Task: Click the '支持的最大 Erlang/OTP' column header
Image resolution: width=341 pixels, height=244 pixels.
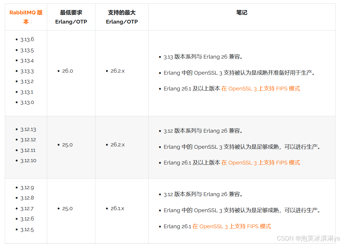Action: click(122, 17)
